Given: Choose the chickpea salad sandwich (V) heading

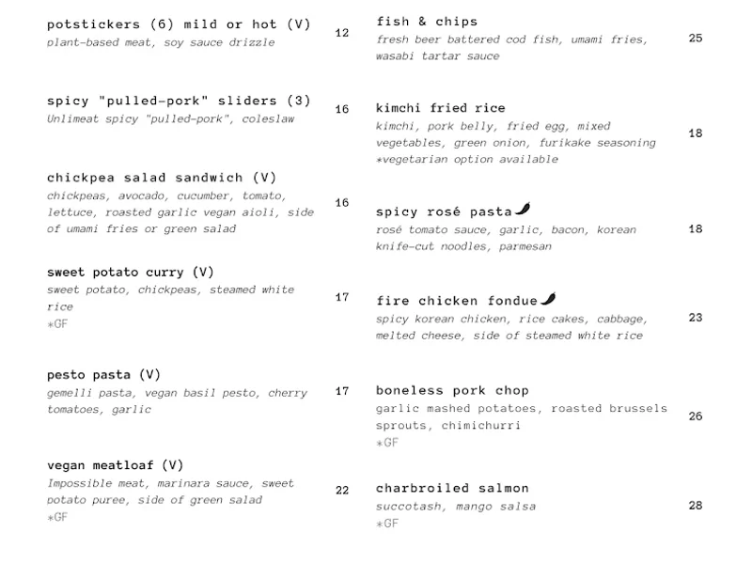Looking at the screenshot, I should [x=162, y=178].
